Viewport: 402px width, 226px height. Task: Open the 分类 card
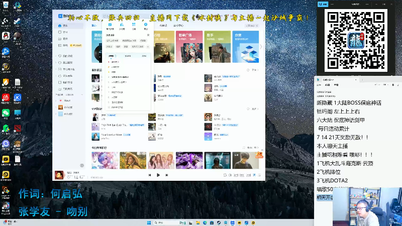coord(246,47)
